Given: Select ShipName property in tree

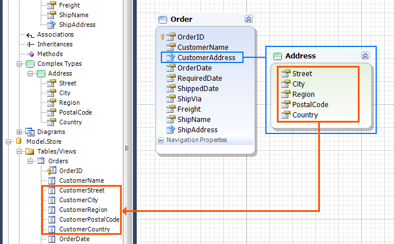Looking at the screenshot, I should pos(74,15).
